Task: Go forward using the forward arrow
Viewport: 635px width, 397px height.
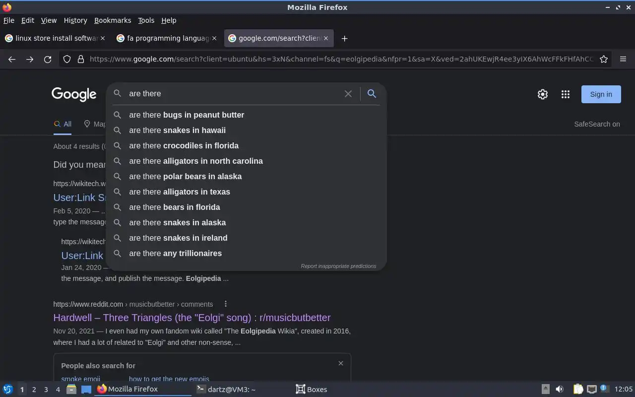Action: pos(30,59)
